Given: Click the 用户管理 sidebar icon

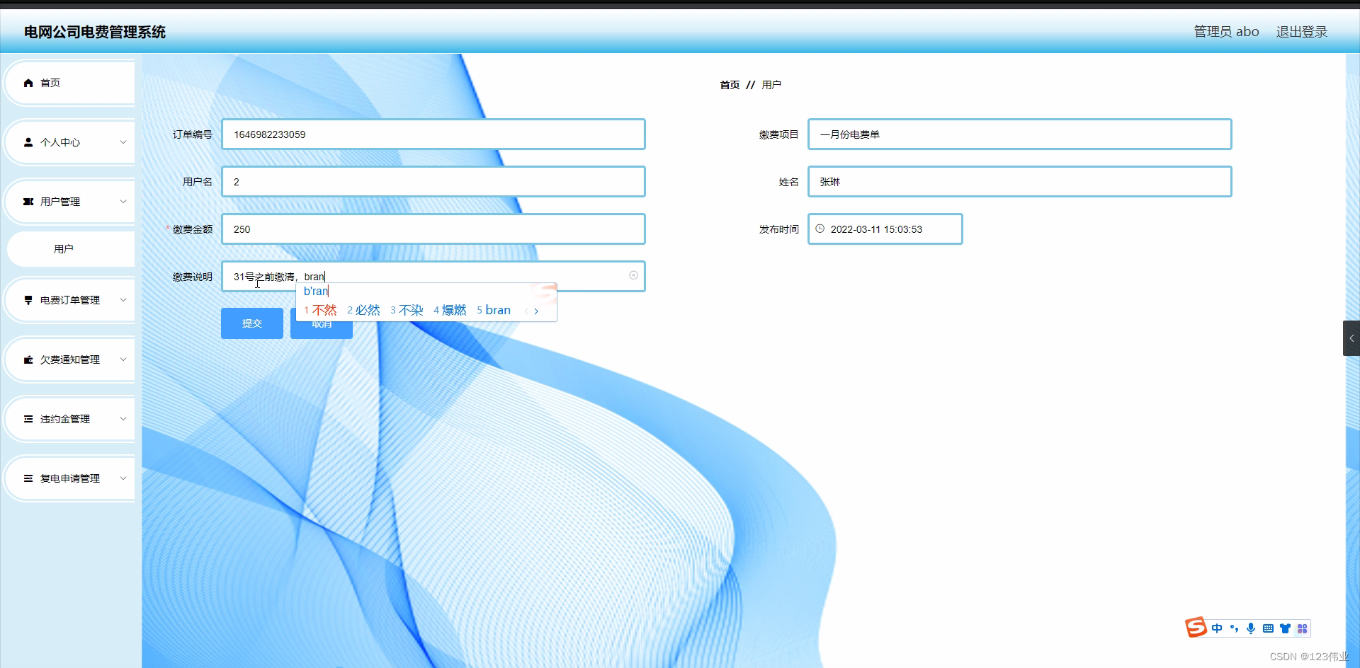Looking at the screenshot, I should tap(27, 201).
